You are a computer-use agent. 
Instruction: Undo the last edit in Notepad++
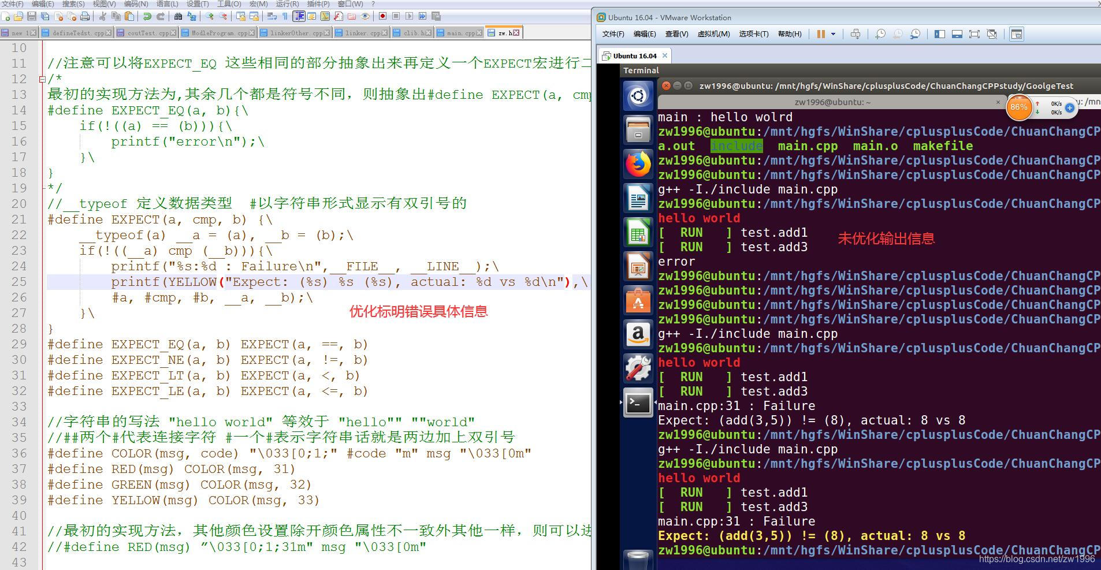pos(147,16)
